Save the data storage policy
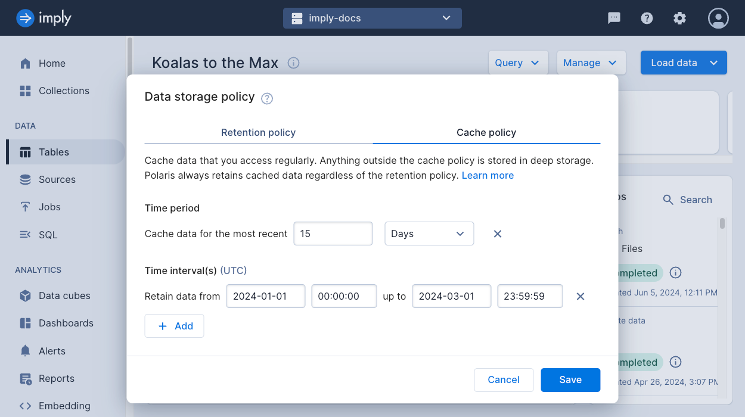Viewport: 745px width, 417px height. pyautogui.click(x=570, y=379)
